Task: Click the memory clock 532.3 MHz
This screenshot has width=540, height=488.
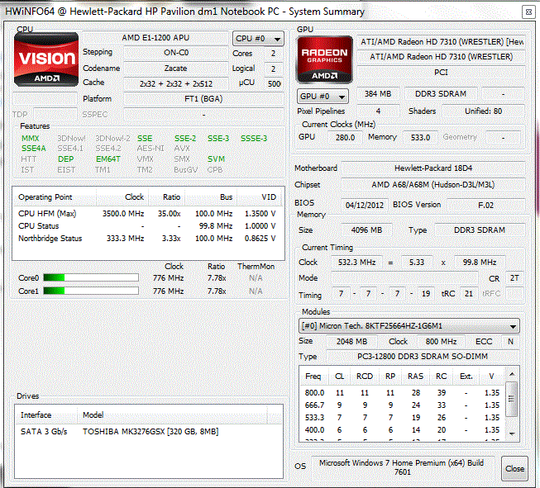Action: click(x=356, y=263)
